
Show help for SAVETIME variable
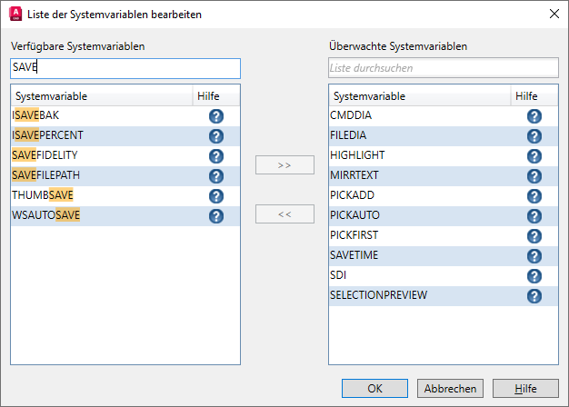click(x=534, y=256)
